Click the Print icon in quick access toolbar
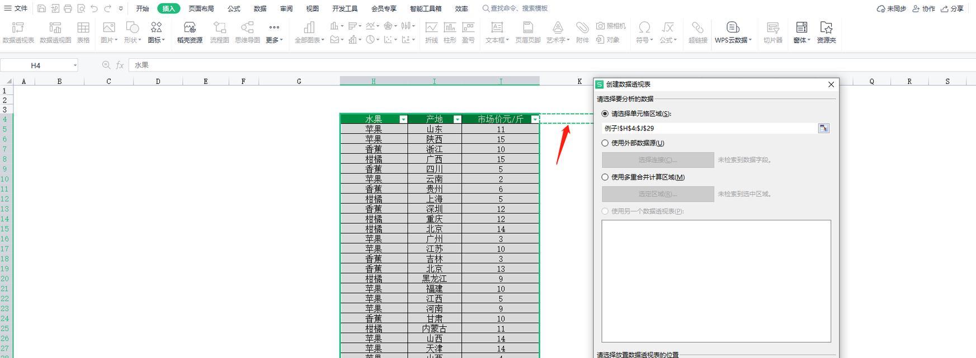This screenshot has width=976, height=358. (68, 8)
